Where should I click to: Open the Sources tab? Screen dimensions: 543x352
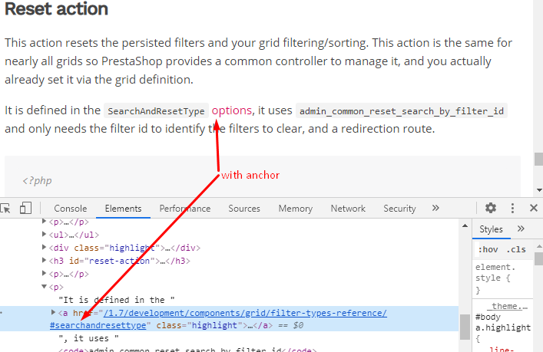point(244,209)
